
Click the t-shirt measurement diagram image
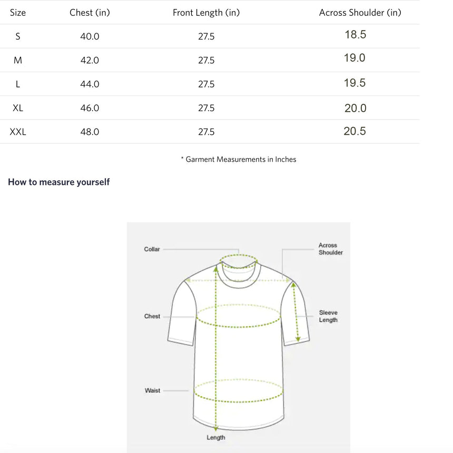click(238, 338)
